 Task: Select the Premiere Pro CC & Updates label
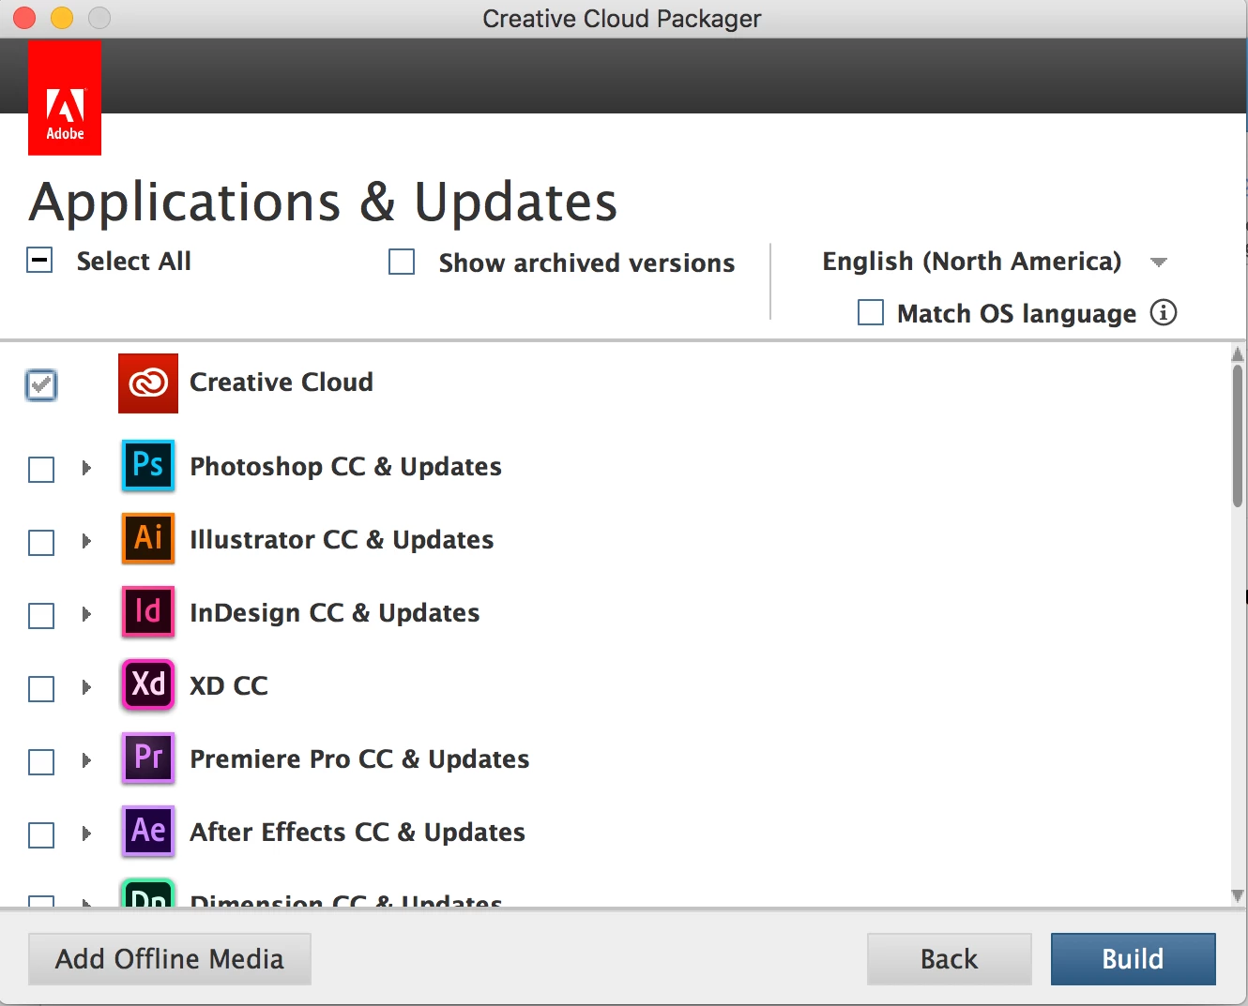359,759
